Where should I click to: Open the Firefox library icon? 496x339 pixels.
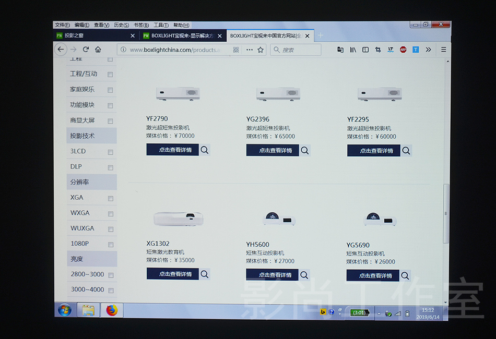[353, 50]
